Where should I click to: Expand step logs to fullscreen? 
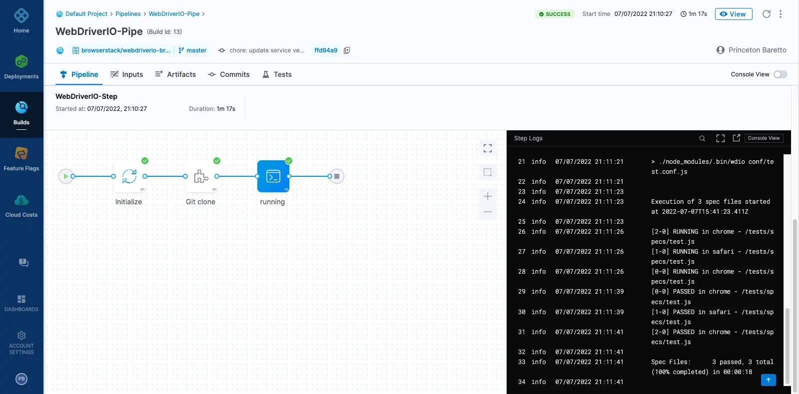click(x=720, y=138)
